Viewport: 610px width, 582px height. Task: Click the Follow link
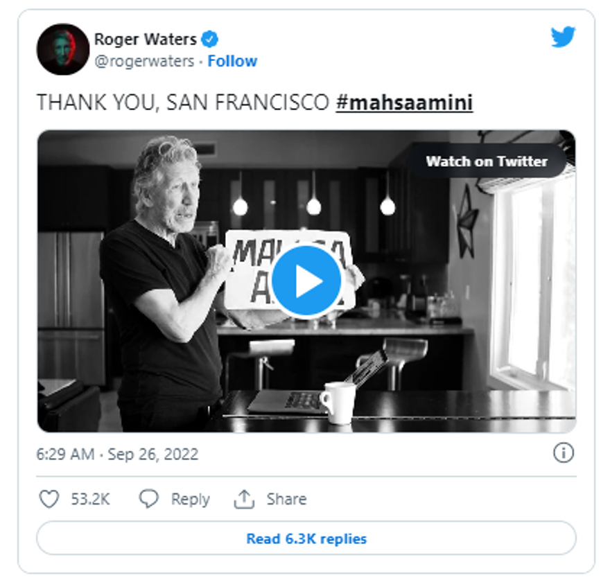click(x=232, y=61)
